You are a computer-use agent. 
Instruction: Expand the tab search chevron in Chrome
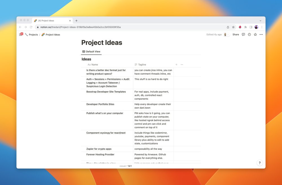[260, 21]
